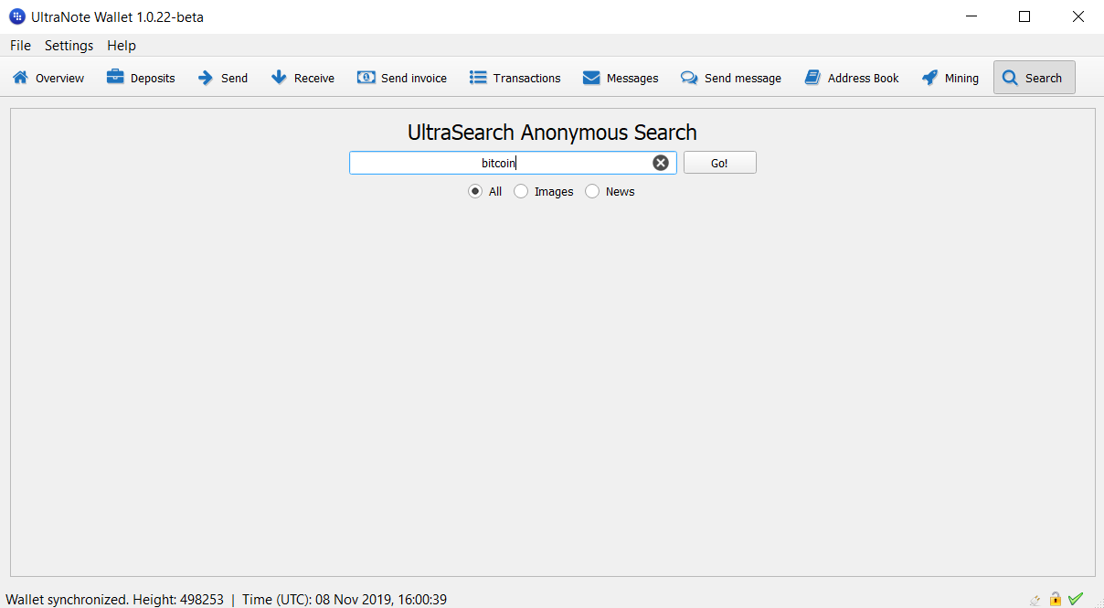This screenshot has width=1104, height=608.
Task: Open the Send page
Action: click(x=223, y=78)
